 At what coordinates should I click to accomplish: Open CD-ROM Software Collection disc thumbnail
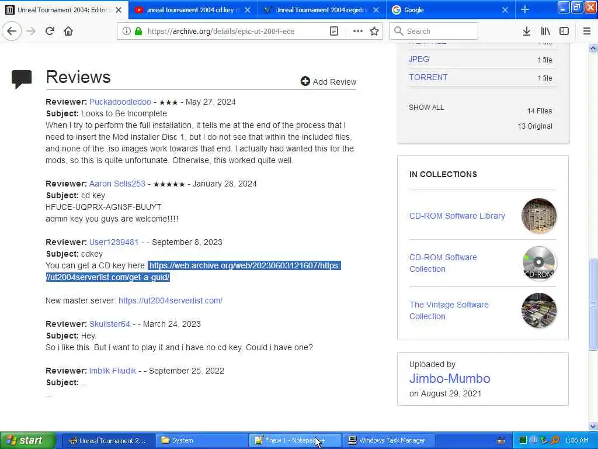[538, 263]
